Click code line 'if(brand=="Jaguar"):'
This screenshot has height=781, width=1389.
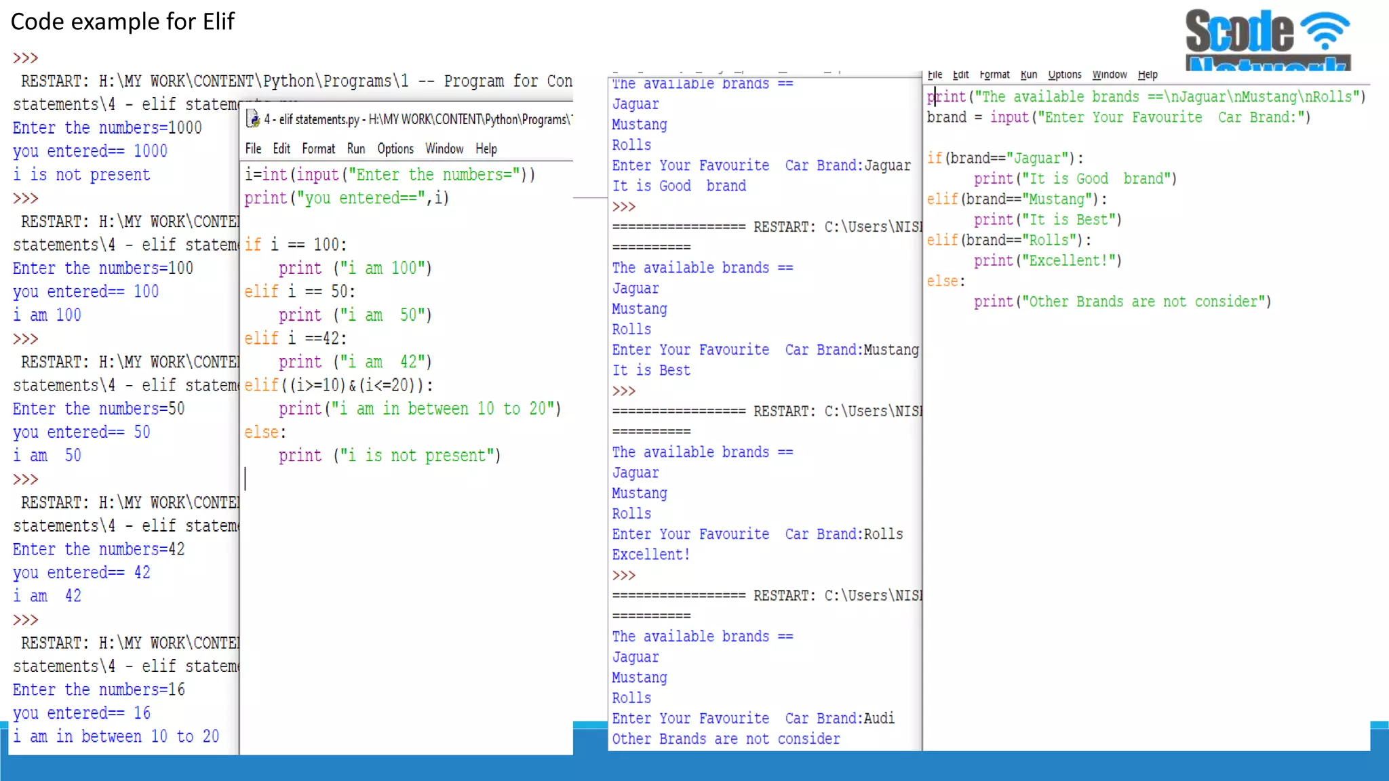click(1005, 158)
